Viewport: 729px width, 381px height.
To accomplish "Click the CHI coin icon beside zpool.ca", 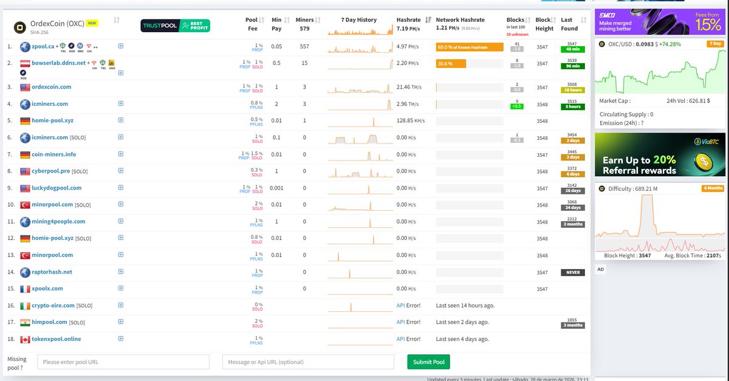I will pyautogui.click(x=89, y=46).
